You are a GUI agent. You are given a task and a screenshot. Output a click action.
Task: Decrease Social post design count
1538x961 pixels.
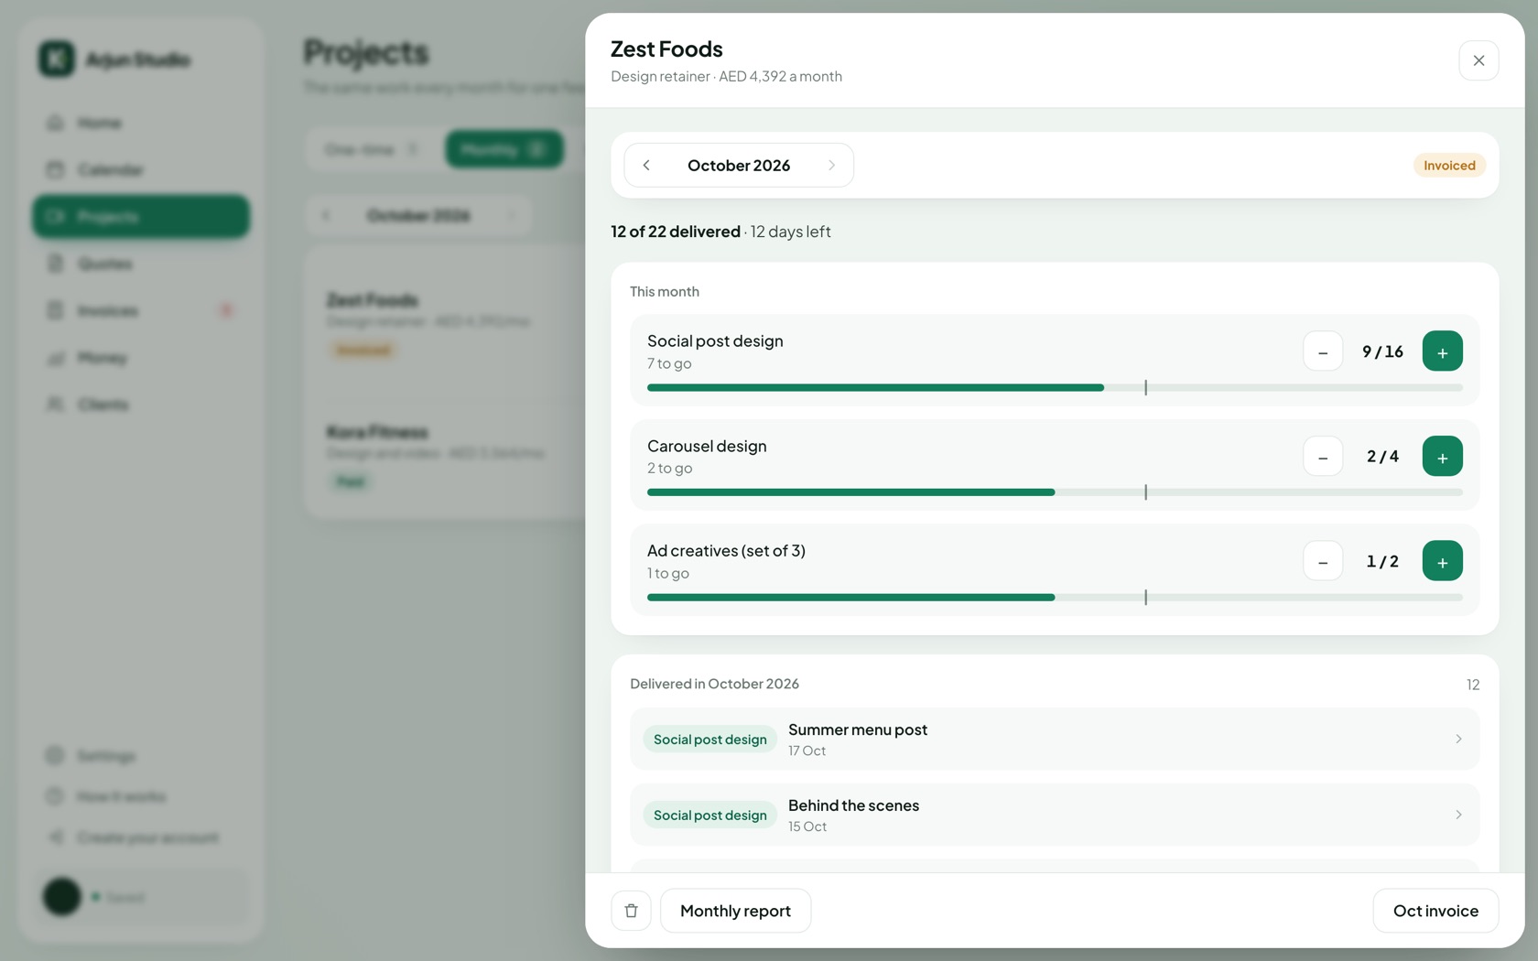click(x=1323, y=351)
